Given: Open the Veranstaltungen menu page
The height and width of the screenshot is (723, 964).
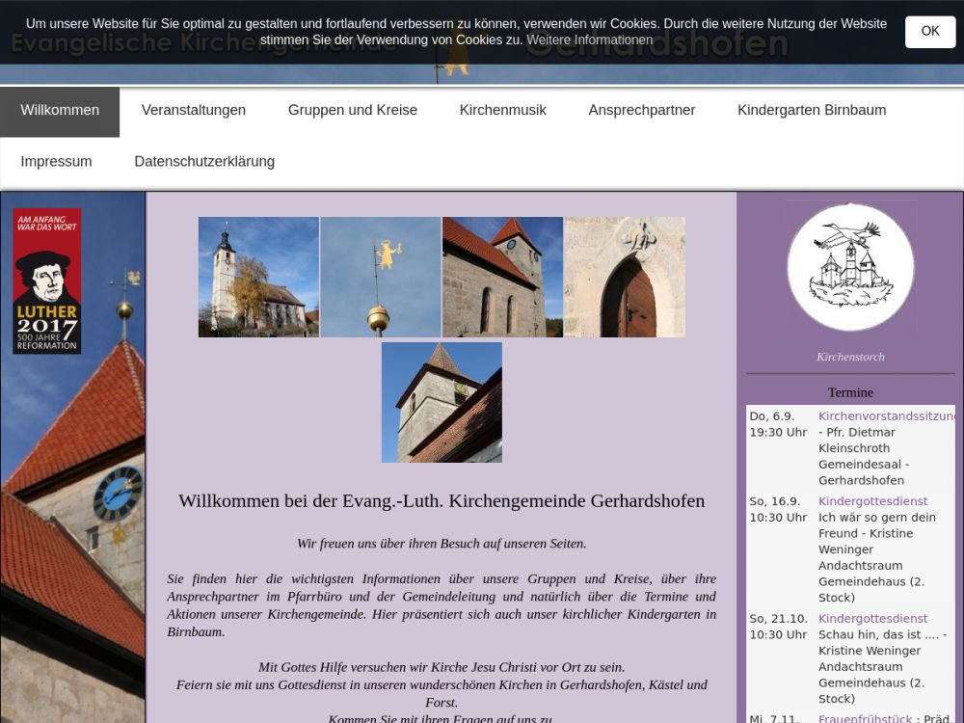Looking at the screenshot, I should [x=193, y=111].
